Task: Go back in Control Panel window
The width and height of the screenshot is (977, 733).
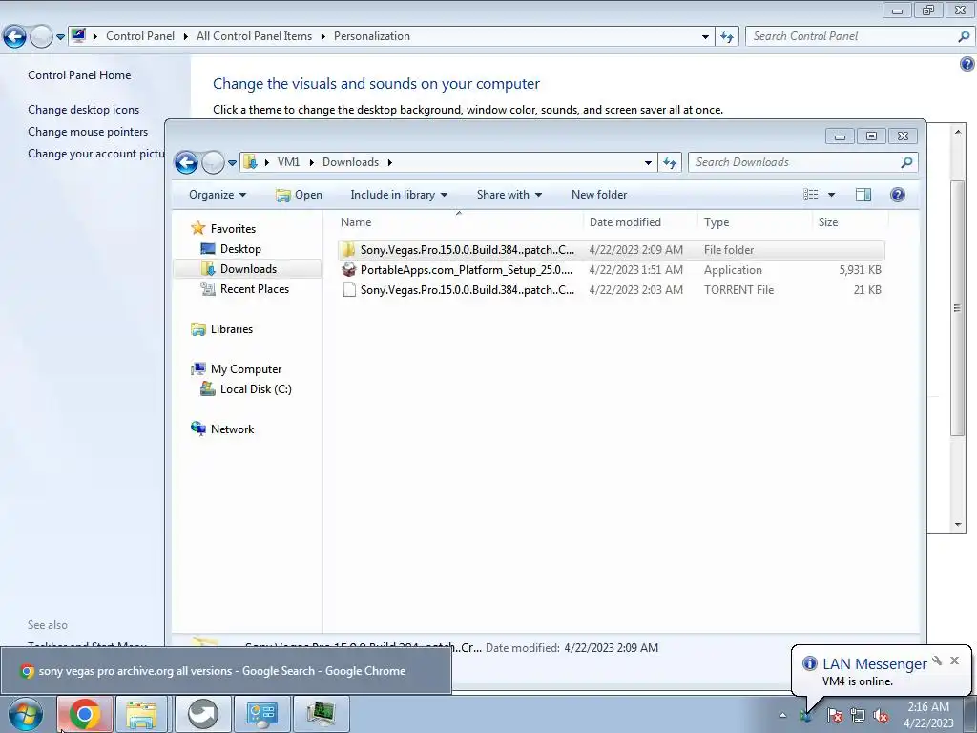Action: [x=15, y=37]
